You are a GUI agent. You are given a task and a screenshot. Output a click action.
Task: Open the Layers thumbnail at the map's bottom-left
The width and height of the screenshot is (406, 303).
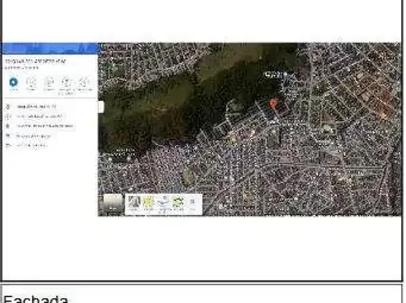tap(113, 204)
